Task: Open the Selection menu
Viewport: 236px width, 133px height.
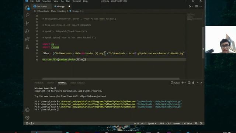Action: click(x=47, y=1)
